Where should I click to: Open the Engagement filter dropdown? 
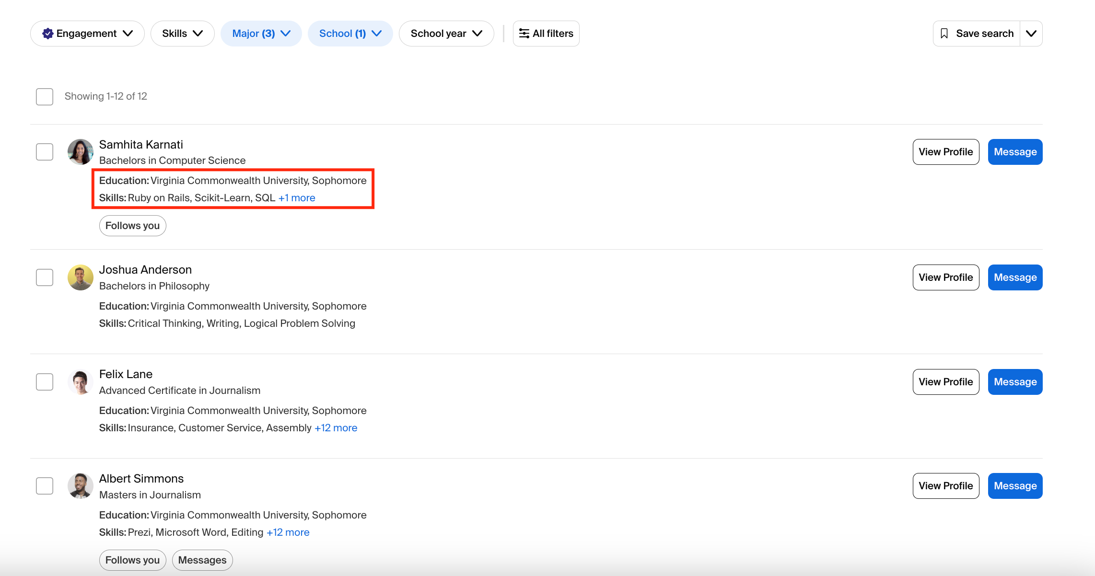[87, 33]
